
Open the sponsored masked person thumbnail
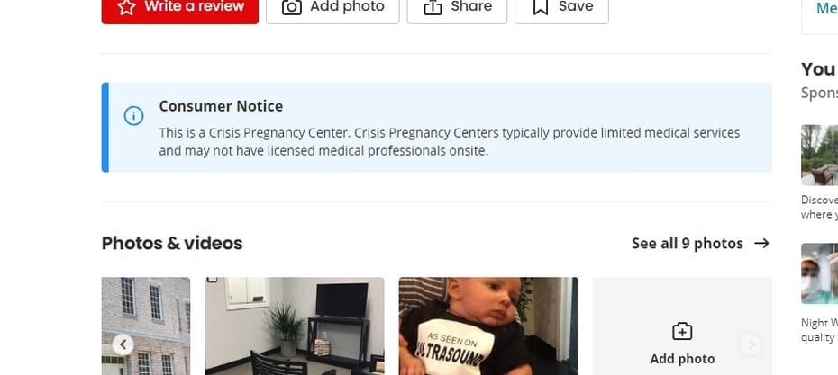[x=819, y=273]
